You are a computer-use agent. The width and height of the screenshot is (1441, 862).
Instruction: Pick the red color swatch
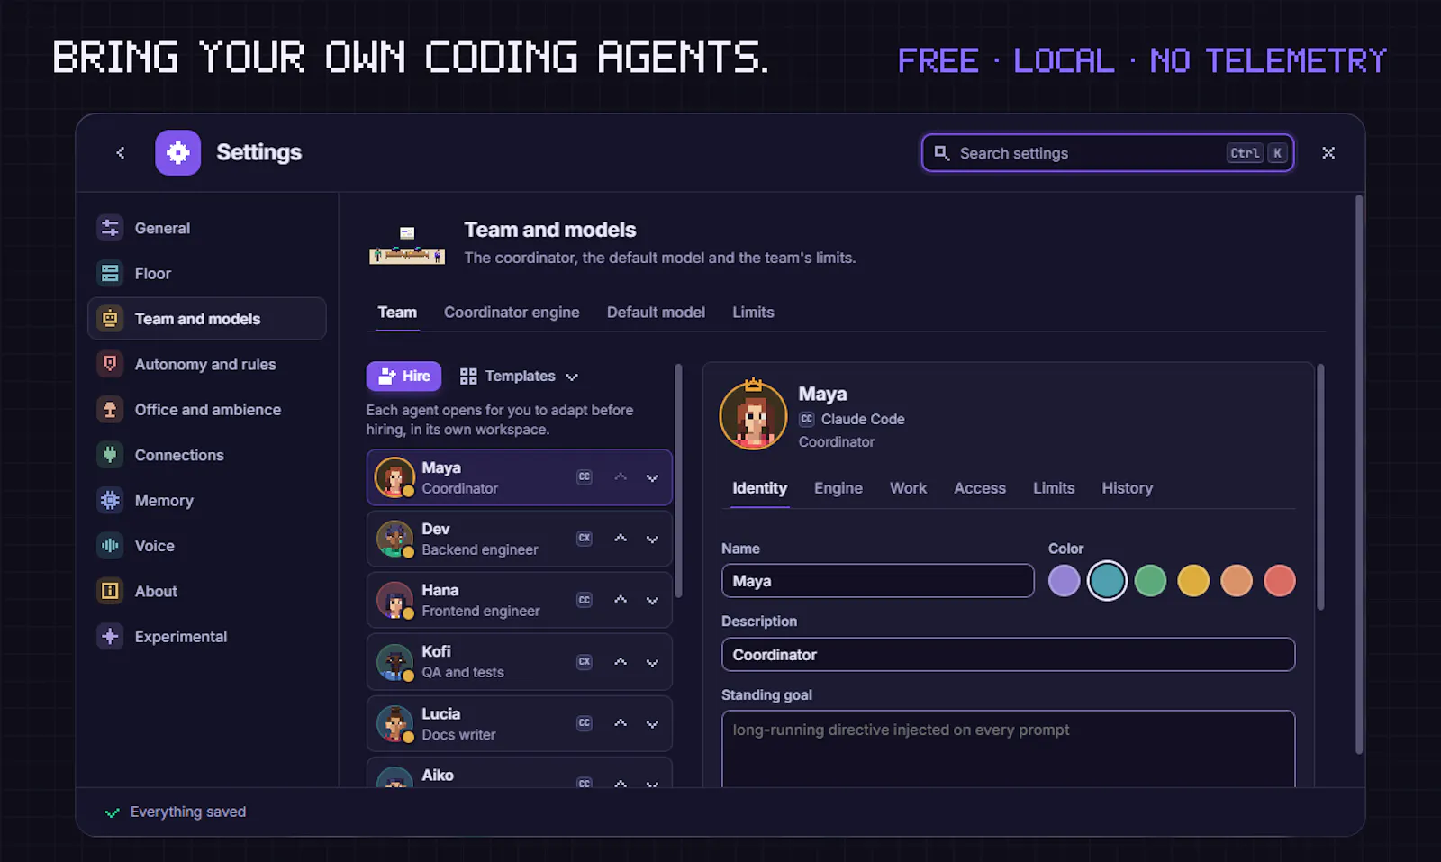pos(1280,581)
